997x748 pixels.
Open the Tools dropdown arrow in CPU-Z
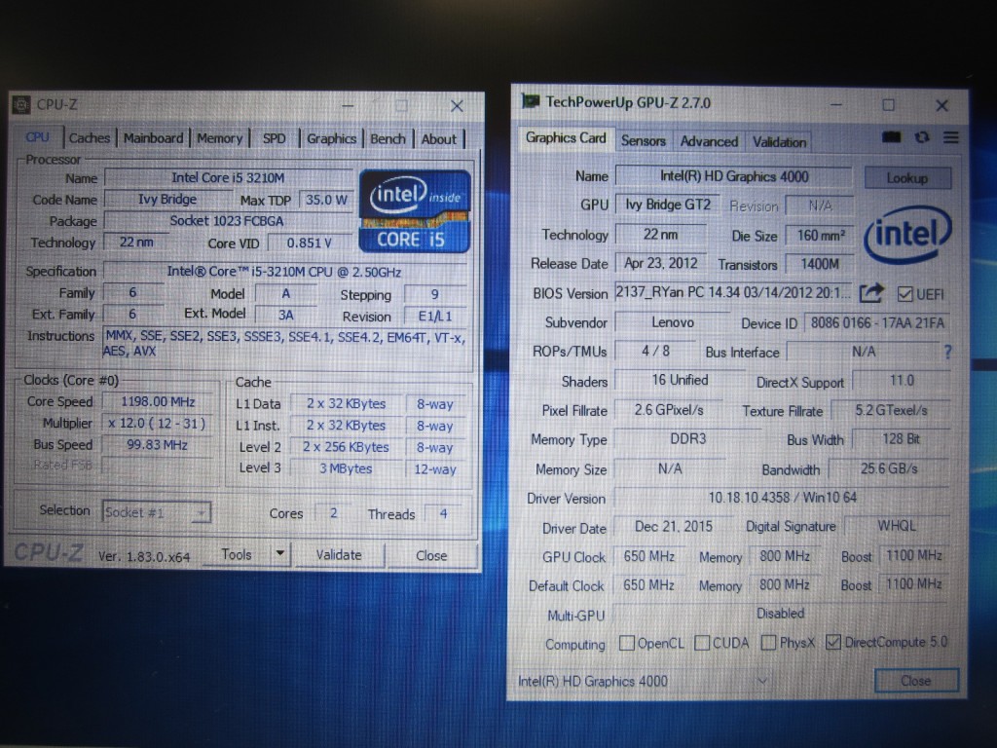(x=279, y=554)
